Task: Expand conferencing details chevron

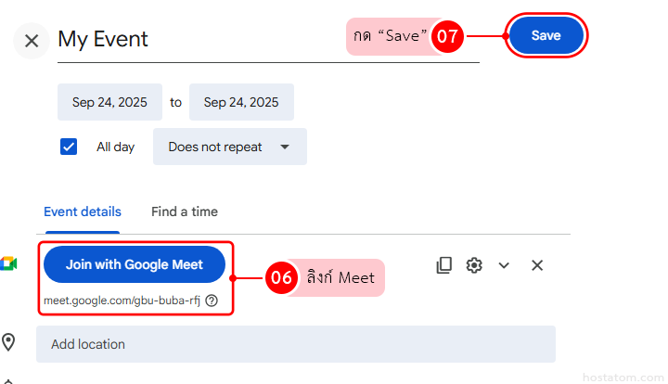Action: (504, 265)
